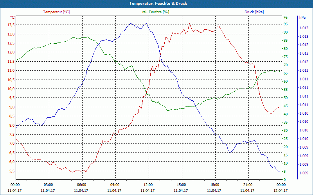Pick the '7,5' temperature axis tick

[12, 134]
